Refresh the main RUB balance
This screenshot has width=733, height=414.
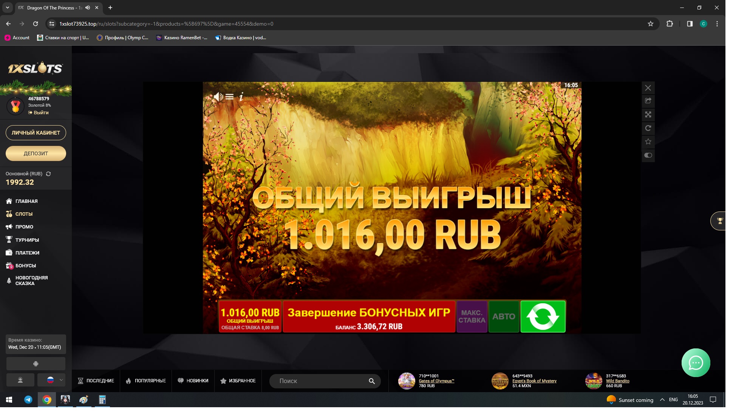coord(48,174)
